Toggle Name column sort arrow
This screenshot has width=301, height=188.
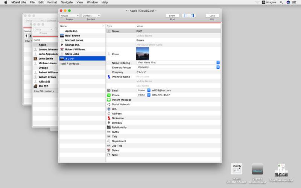[x=103, y=26]
